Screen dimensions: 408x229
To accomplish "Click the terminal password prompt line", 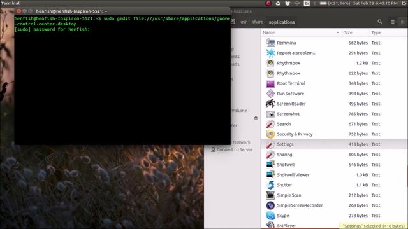I will pos(52,29).
